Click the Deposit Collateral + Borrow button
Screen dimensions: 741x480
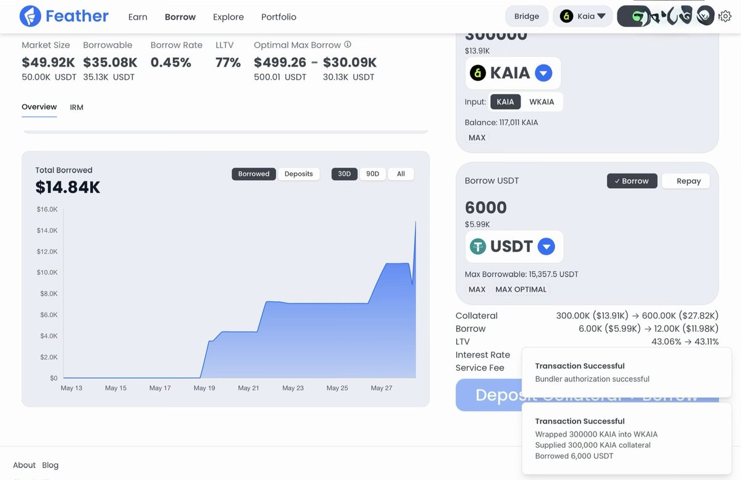click(587, 395)
